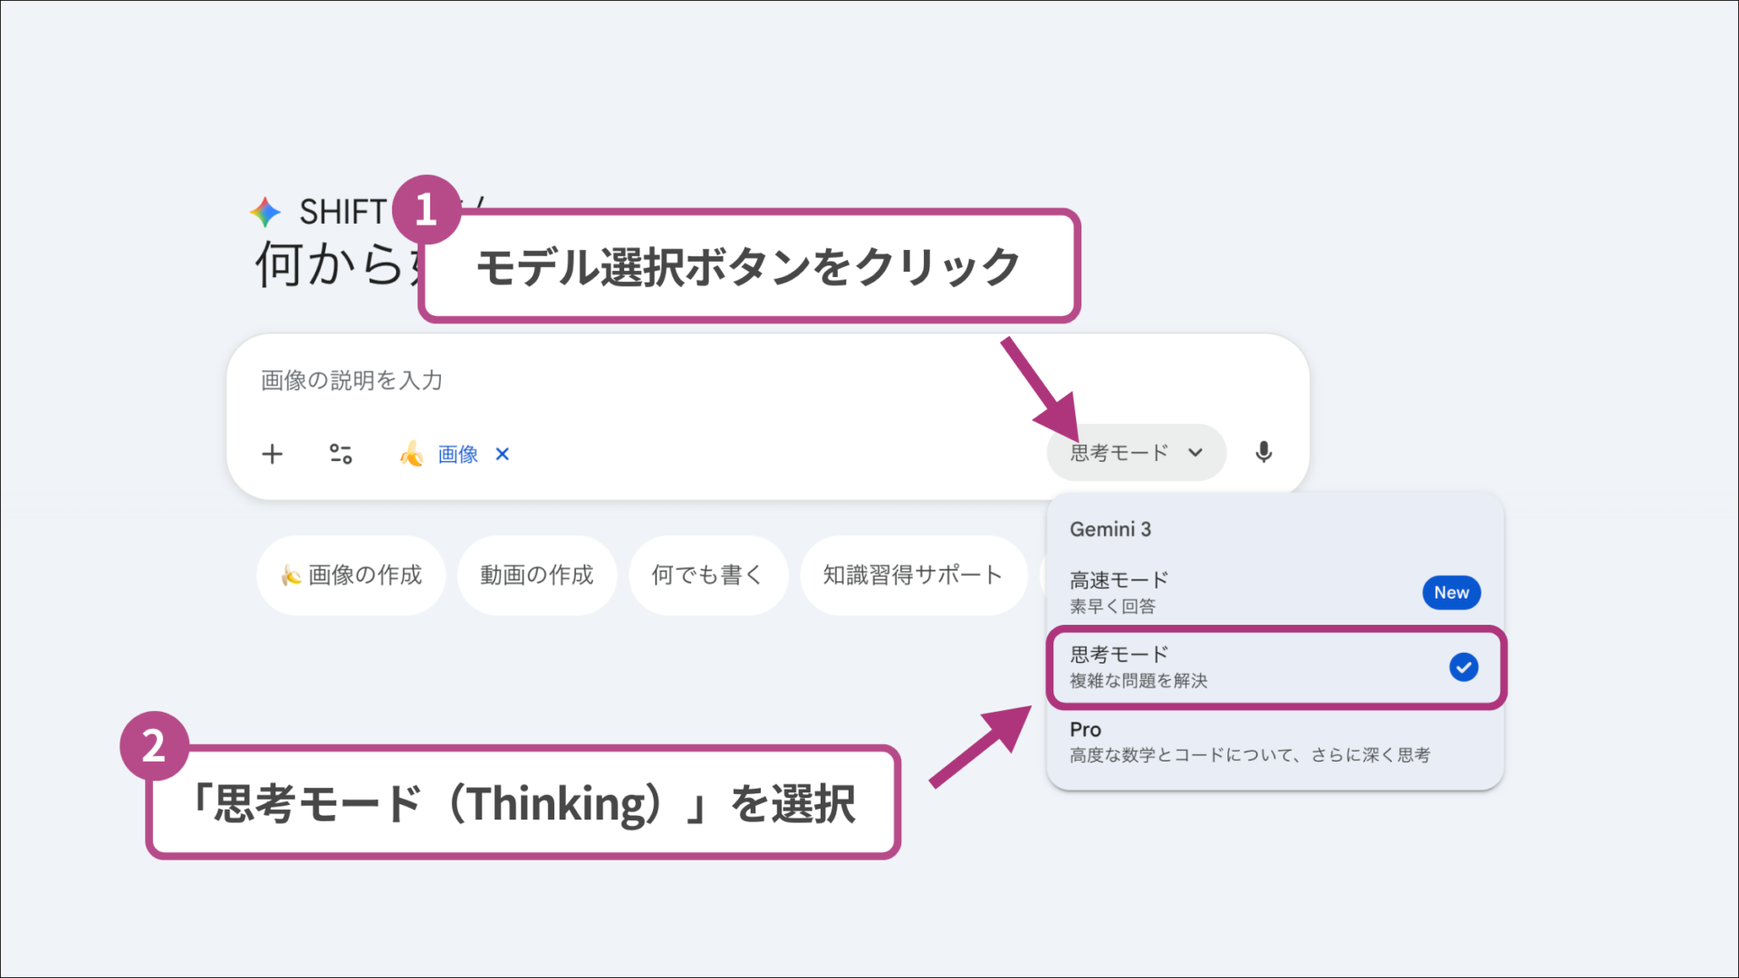Open the tools icon next to the plus
This screenshot has width=1739, height=978.
click(341, 454)
